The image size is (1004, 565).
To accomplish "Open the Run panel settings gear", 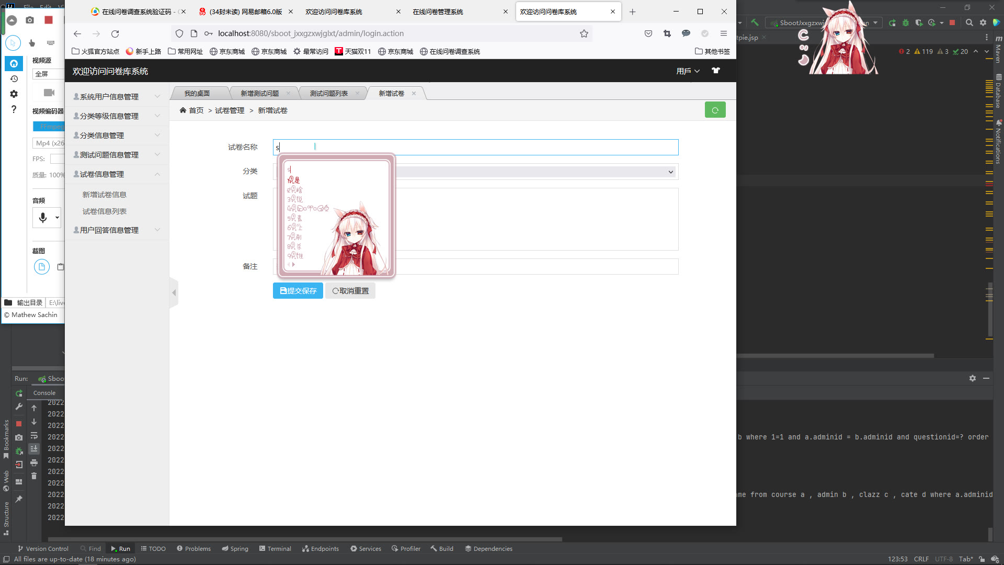I will pyautogui.click(x=972, y=378).
